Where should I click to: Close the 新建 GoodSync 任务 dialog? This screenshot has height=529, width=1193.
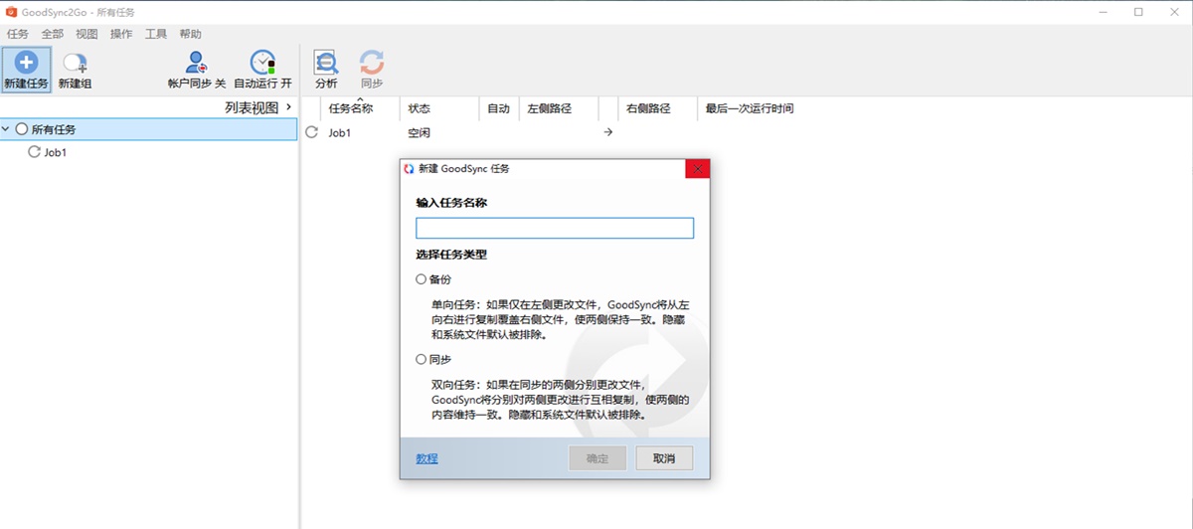tap(697, 169)
